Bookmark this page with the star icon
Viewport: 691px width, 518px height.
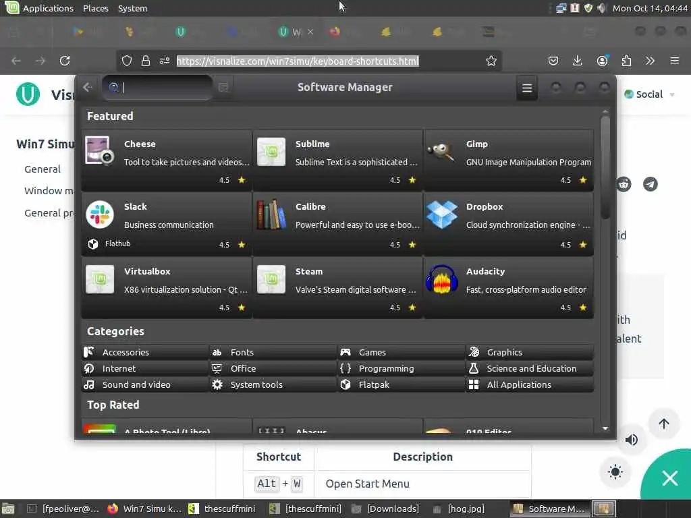coord(491,61)
